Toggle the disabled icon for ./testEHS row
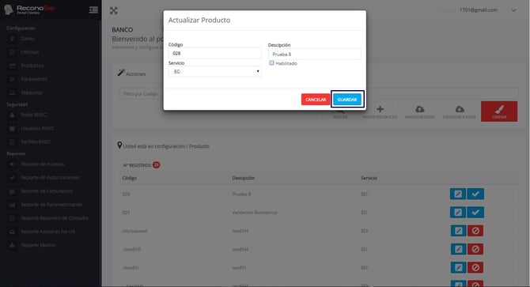This screenshot has width=530, height=287. (475, 249)
